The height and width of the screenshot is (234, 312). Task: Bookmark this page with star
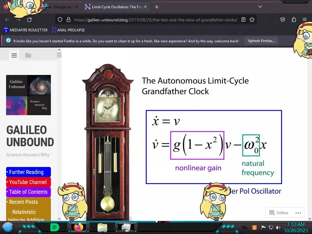pyautogui.click(x=252, y=19)
